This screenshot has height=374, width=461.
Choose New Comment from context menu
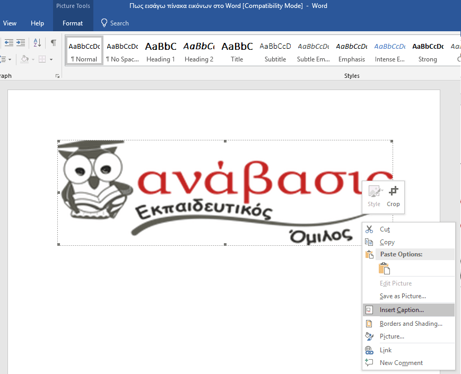(408, 362)
